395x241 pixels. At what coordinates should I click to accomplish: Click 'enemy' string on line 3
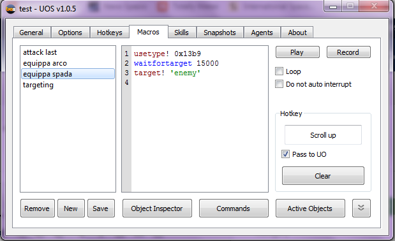click(x=185, y=73)
